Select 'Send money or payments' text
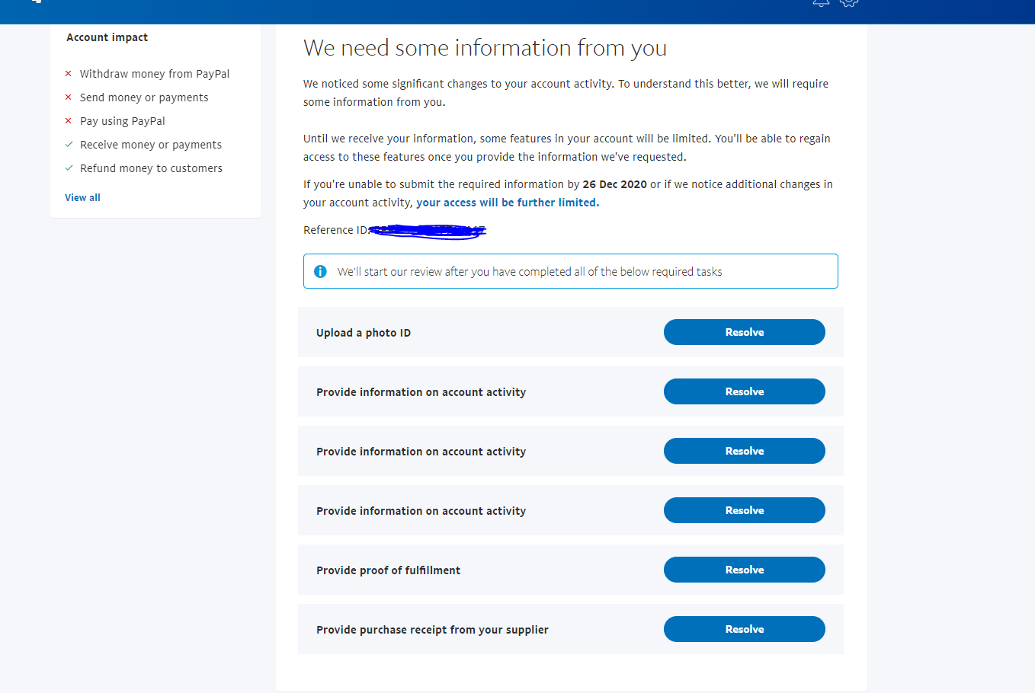 pyautogui.click(x=144, y=97)
